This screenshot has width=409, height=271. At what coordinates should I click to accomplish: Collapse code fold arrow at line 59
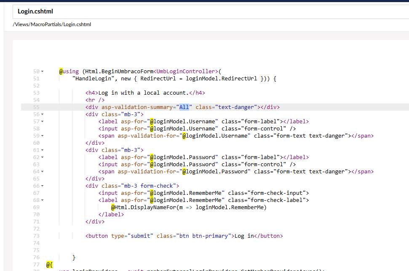[x=42, y=136]
